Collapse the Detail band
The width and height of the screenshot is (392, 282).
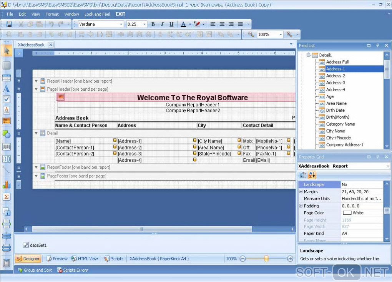pos(36,133)
